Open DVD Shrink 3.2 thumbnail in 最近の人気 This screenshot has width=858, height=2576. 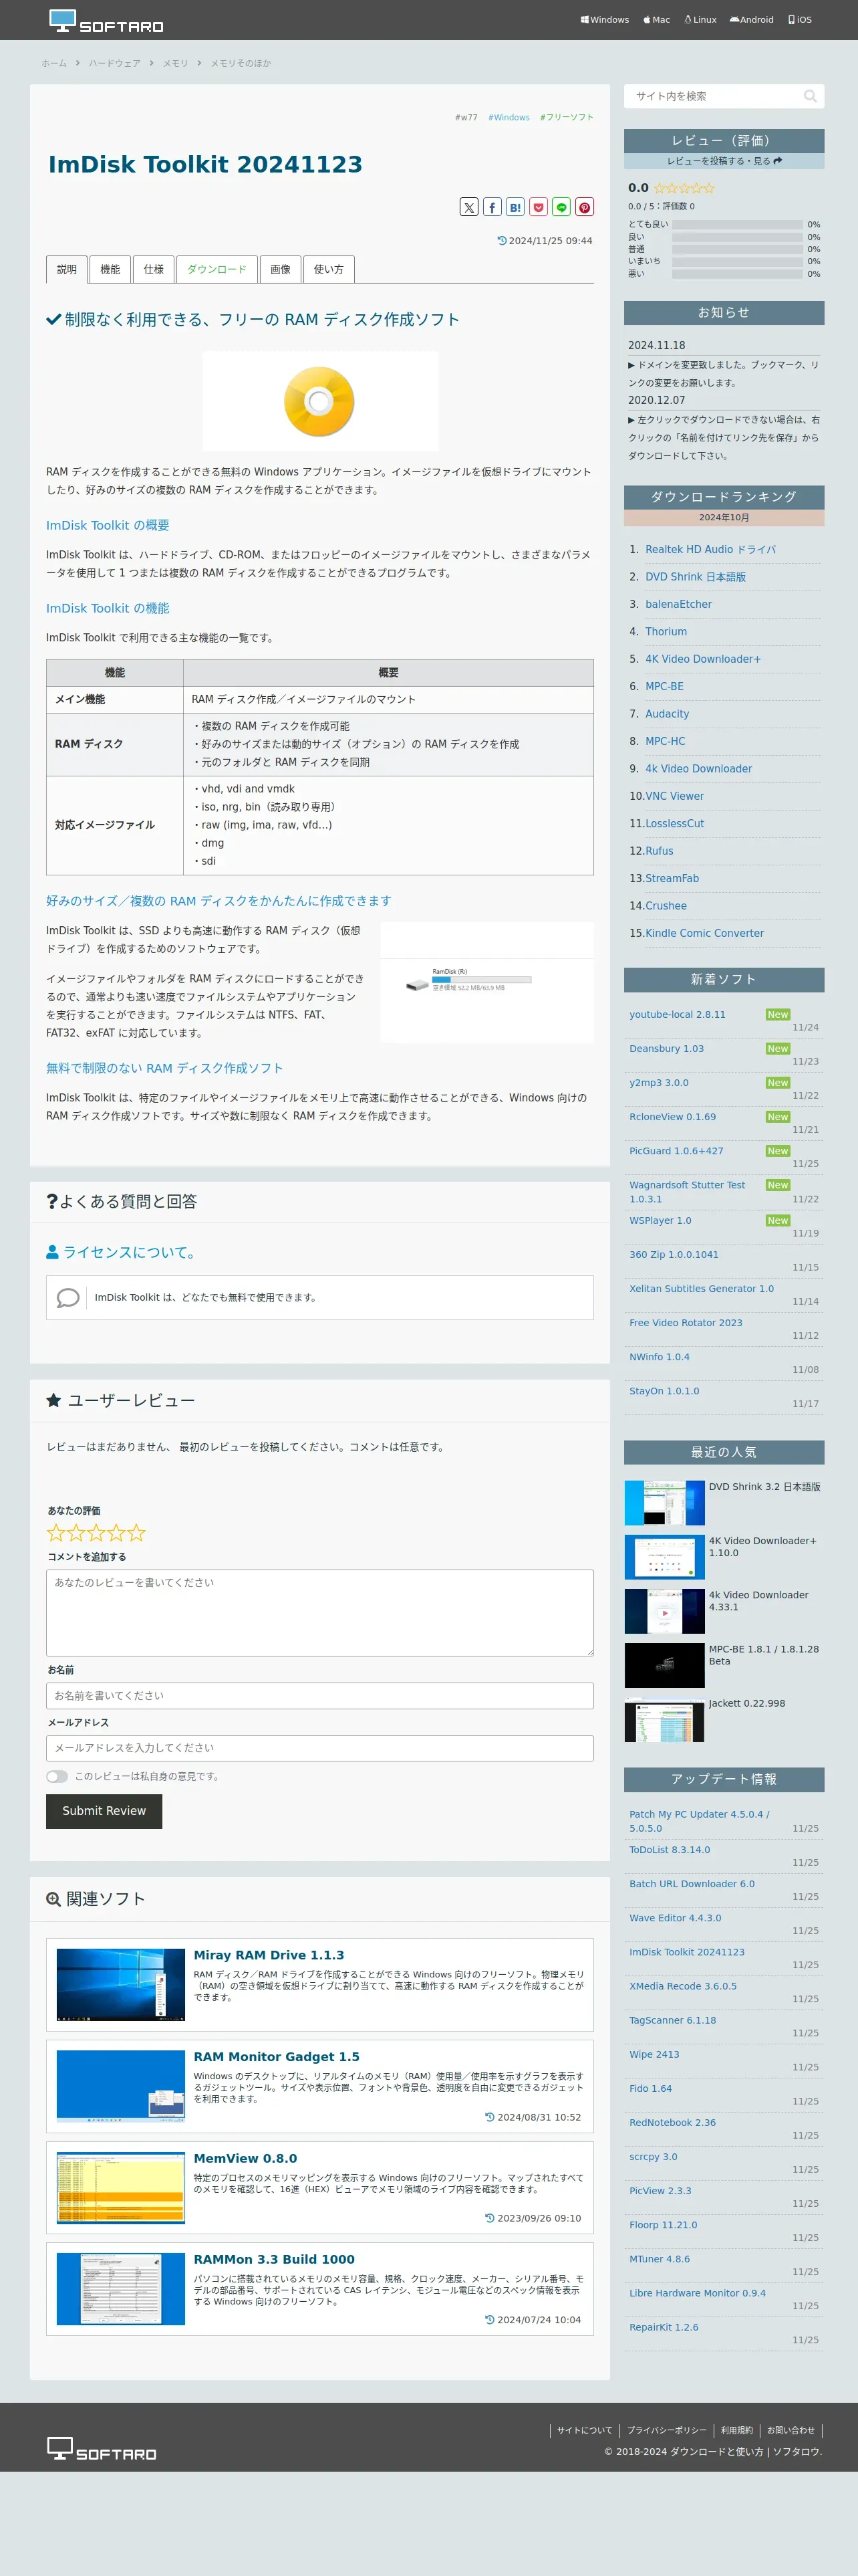tap(664, 1503)
